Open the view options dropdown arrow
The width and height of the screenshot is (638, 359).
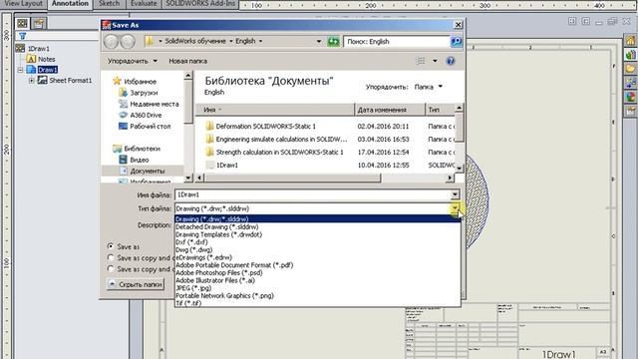click(435, 61)
